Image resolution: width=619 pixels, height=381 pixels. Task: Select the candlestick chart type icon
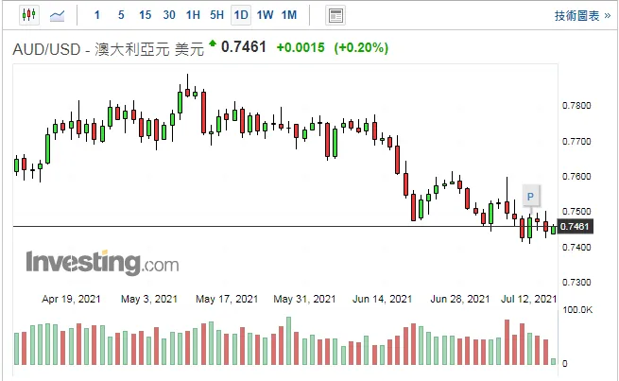(29, 15)
